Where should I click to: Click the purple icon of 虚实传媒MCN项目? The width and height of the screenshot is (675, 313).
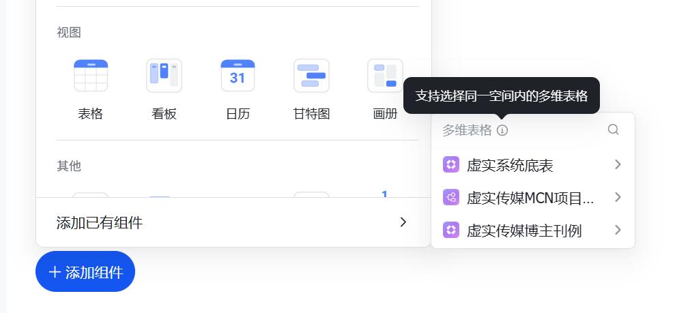(x=451, y=197)
